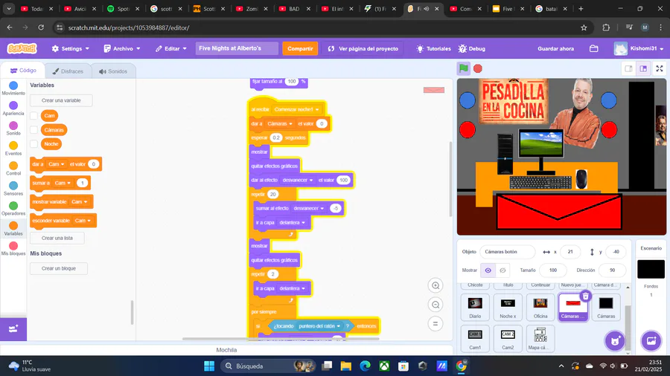Open the Add Extension button
Screen dimensions: 670x376
coord(13,328)
